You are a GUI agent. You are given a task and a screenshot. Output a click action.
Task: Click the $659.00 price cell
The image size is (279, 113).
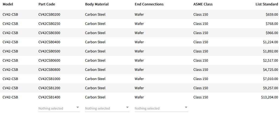(x=272, y=14)
